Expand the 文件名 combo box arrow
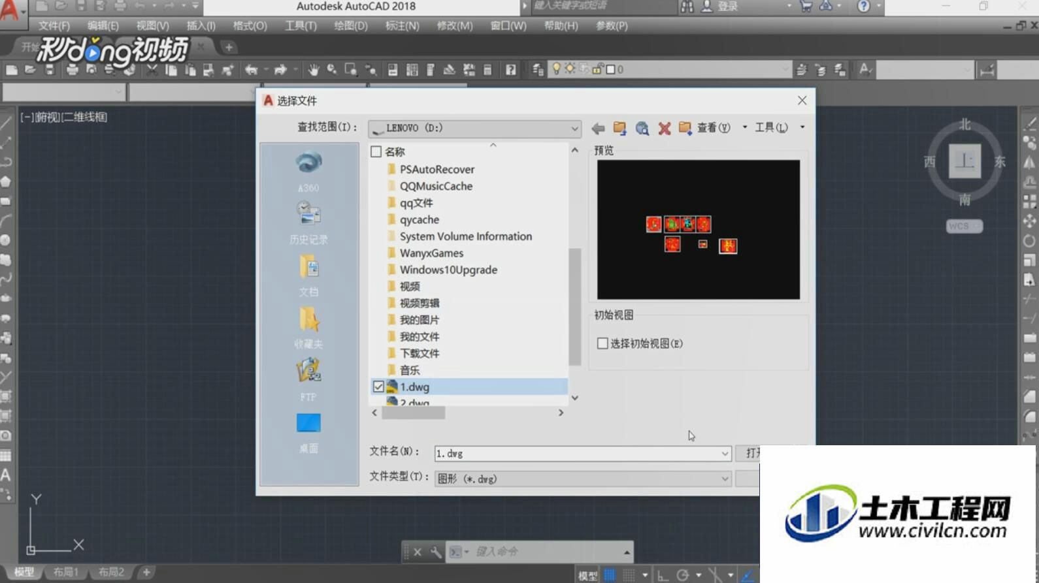 (x=725, y=453)
